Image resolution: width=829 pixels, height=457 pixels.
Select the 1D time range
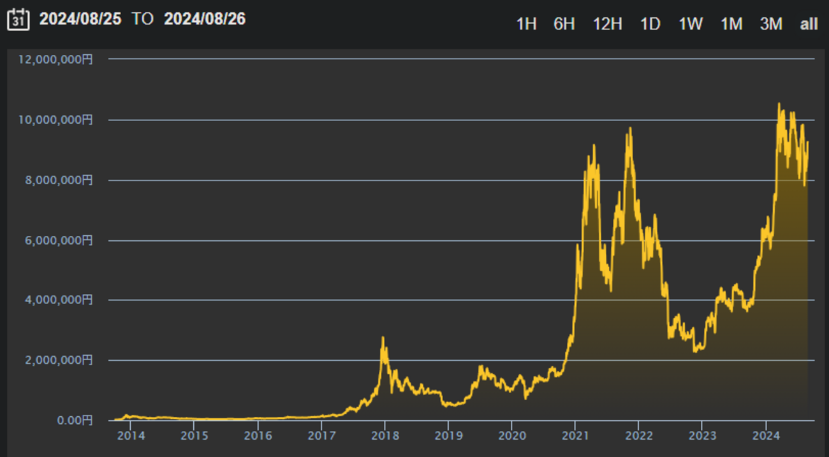coord(650,24)
